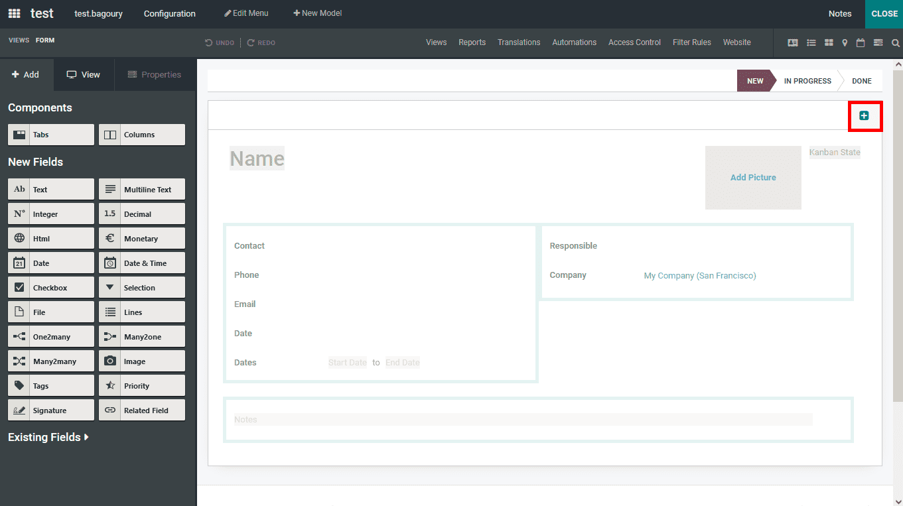The width and height of the screenshot is (903, 506).
Task: Select the form view card icon
Action: click(x=793, y=42)
